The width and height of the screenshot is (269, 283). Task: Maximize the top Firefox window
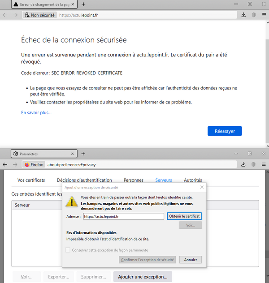(x=250, y=4)
